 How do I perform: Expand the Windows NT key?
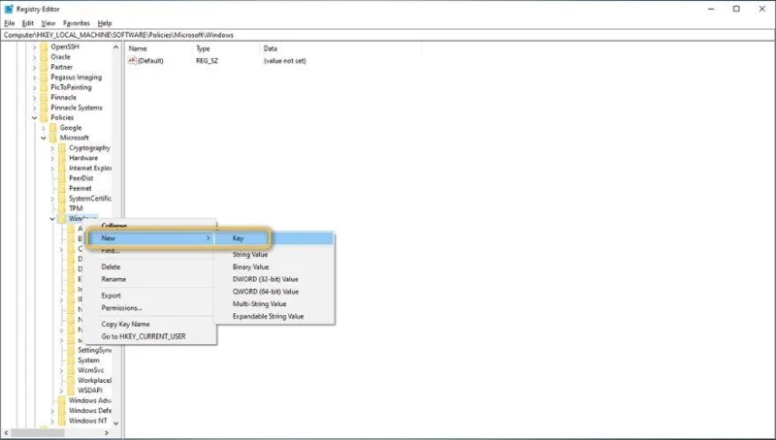point(52,421)
